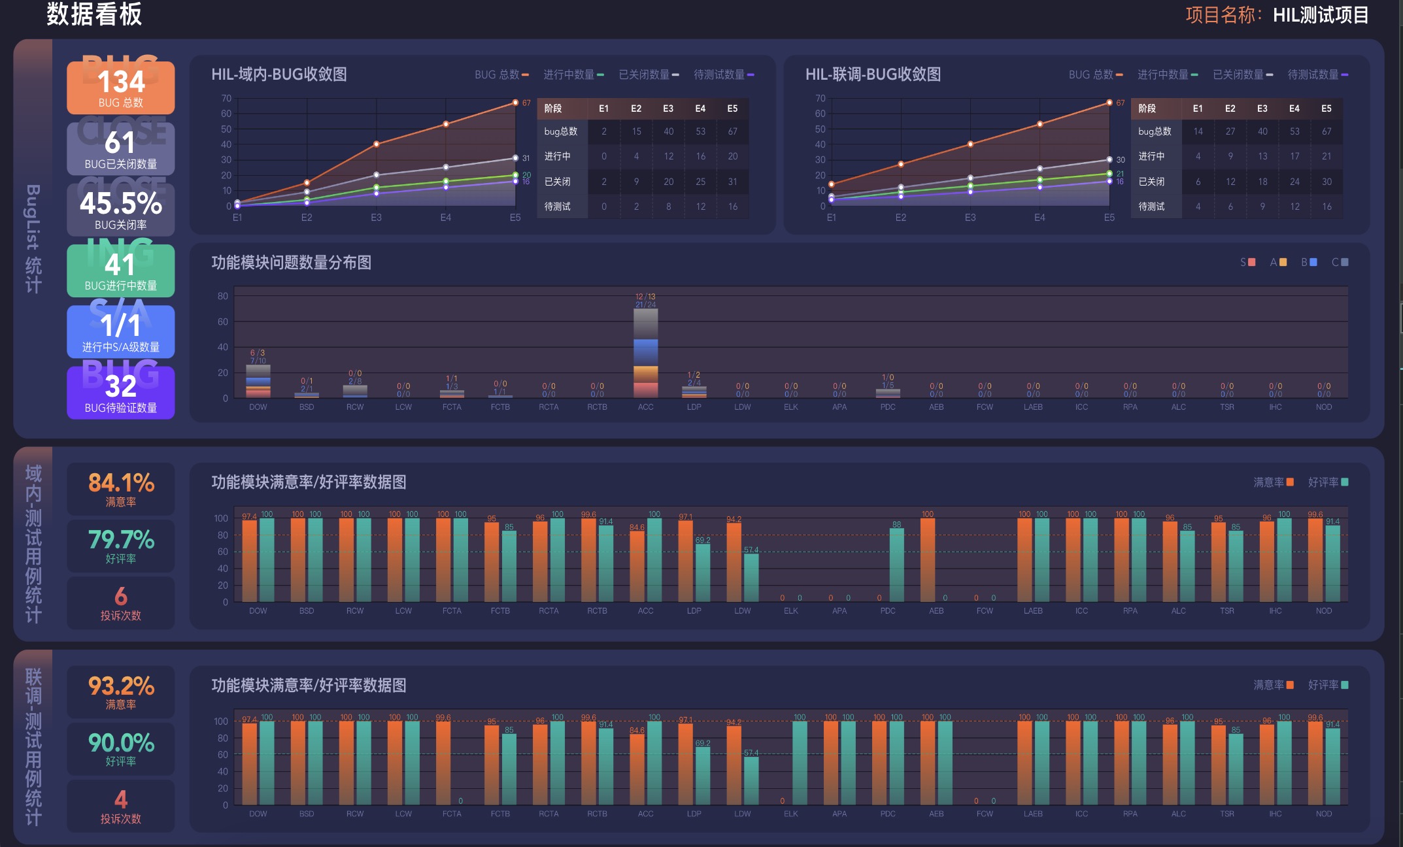
Task: Click the 功能模块问题数量分布图 title
Action: point(292,263)
